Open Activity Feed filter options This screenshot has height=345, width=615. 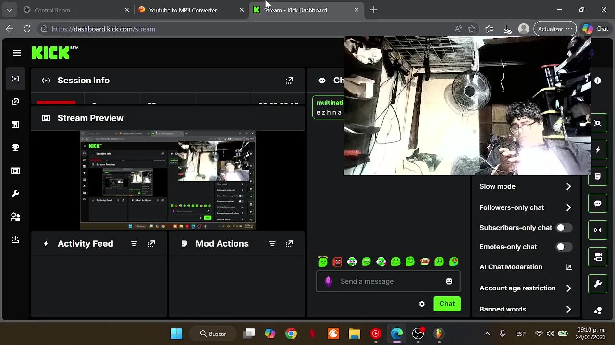[x=134, y=243]
